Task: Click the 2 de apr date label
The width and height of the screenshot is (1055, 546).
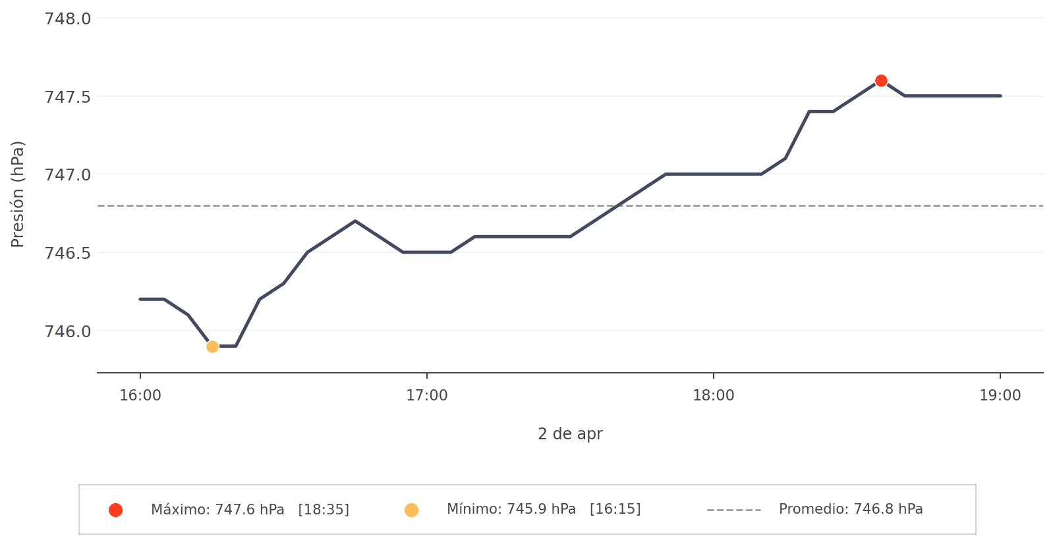Action: [570, 434]
